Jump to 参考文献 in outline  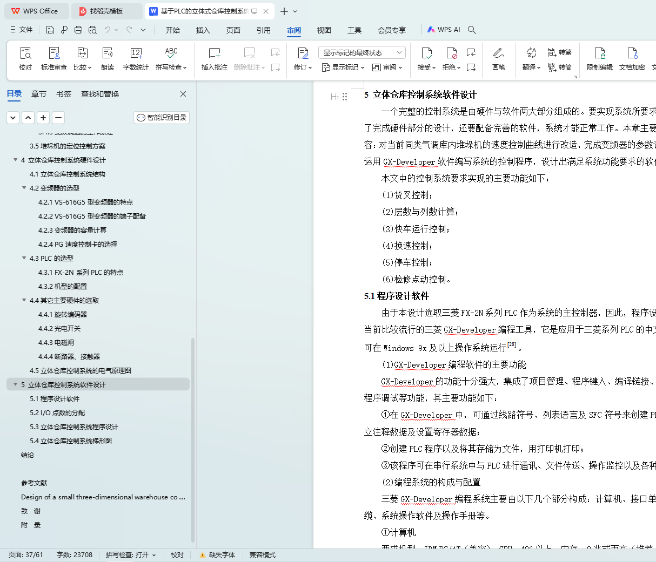[34, 483]
